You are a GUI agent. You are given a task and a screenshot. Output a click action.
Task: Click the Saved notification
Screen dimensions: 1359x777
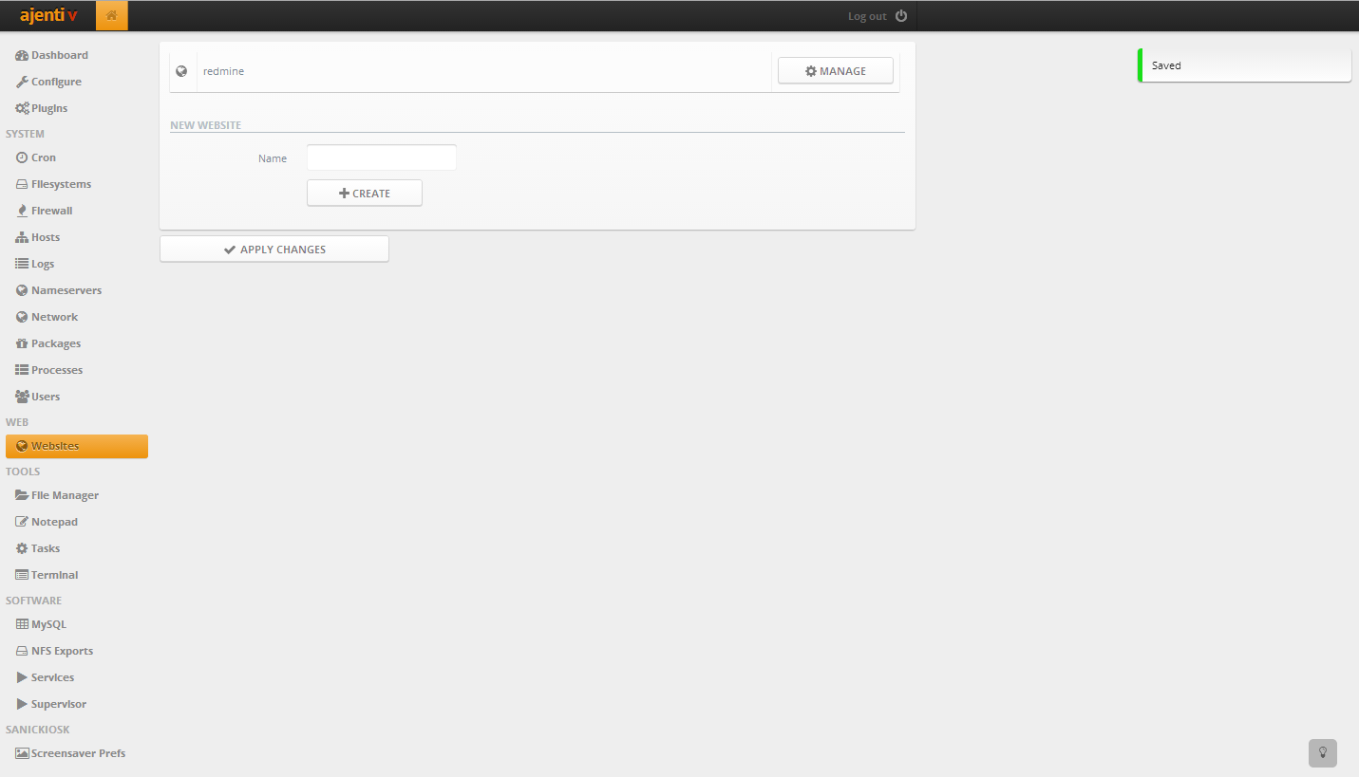[1244, 65]
